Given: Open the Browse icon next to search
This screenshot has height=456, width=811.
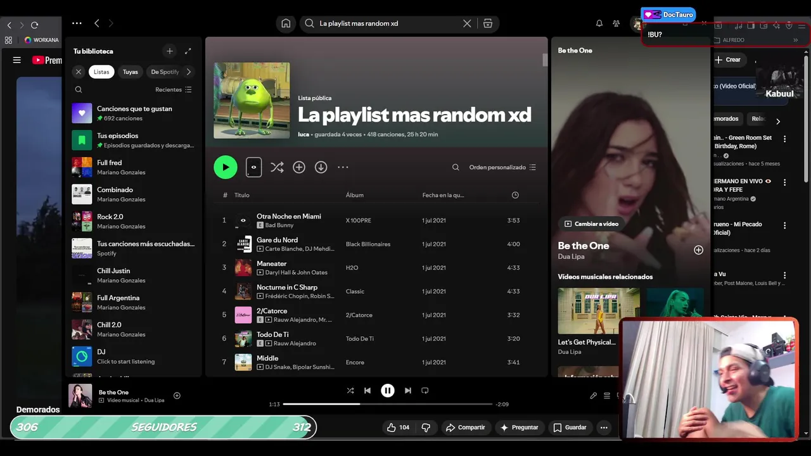Looking at the screenshot, I should tap(488, 23).
